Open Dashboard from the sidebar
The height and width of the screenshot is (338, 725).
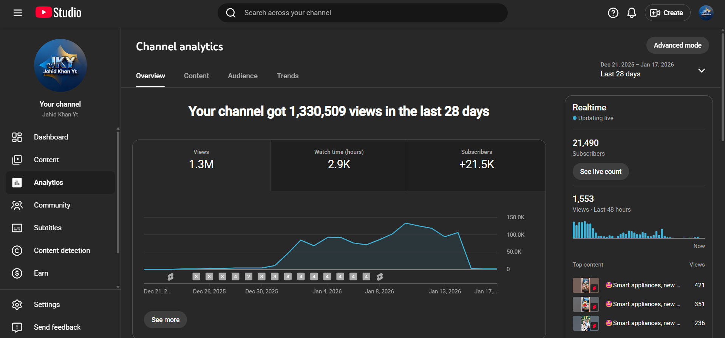click(x=51, y=137)
